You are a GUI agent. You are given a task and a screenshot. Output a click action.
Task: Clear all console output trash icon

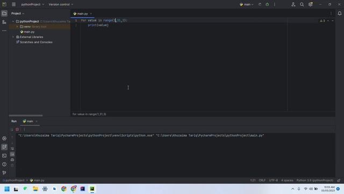[x=12, y=165]
